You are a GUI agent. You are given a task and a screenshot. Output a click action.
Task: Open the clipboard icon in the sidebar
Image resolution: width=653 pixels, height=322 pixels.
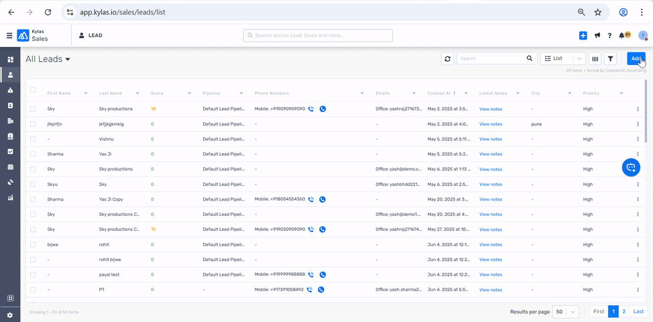click(11, 136)
